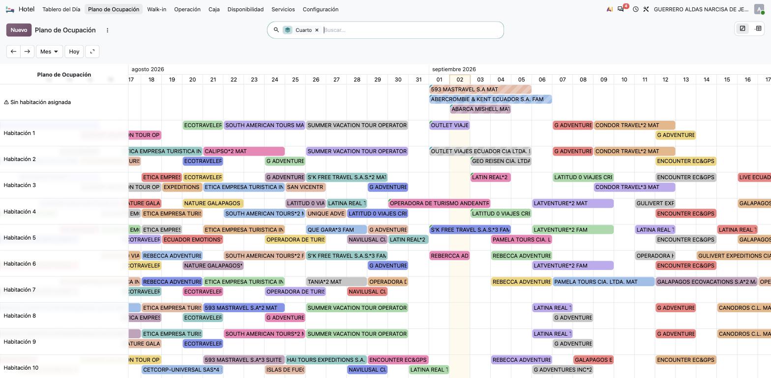Click the search magnifier icon

click(276, 30)
